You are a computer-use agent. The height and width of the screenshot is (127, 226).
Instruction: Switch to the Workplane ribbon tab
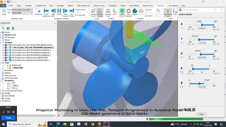[x=113, y=6]
